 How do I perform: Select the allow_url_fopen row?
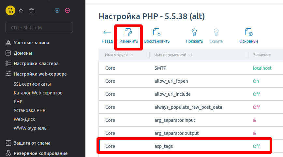tap(191, 81)
